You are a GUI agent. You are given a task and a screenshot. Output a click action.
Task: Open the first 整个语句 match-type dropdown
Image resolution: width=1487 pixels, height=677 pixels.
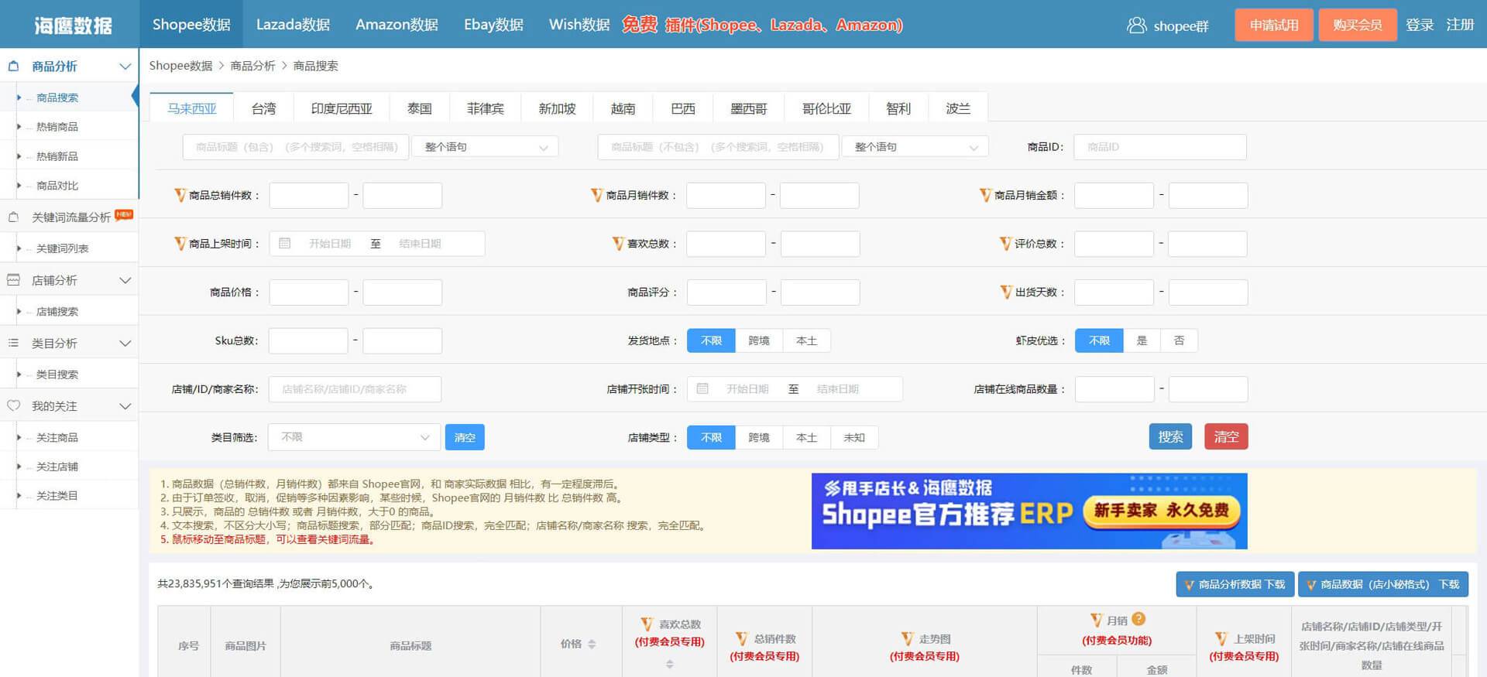(484, 147)
